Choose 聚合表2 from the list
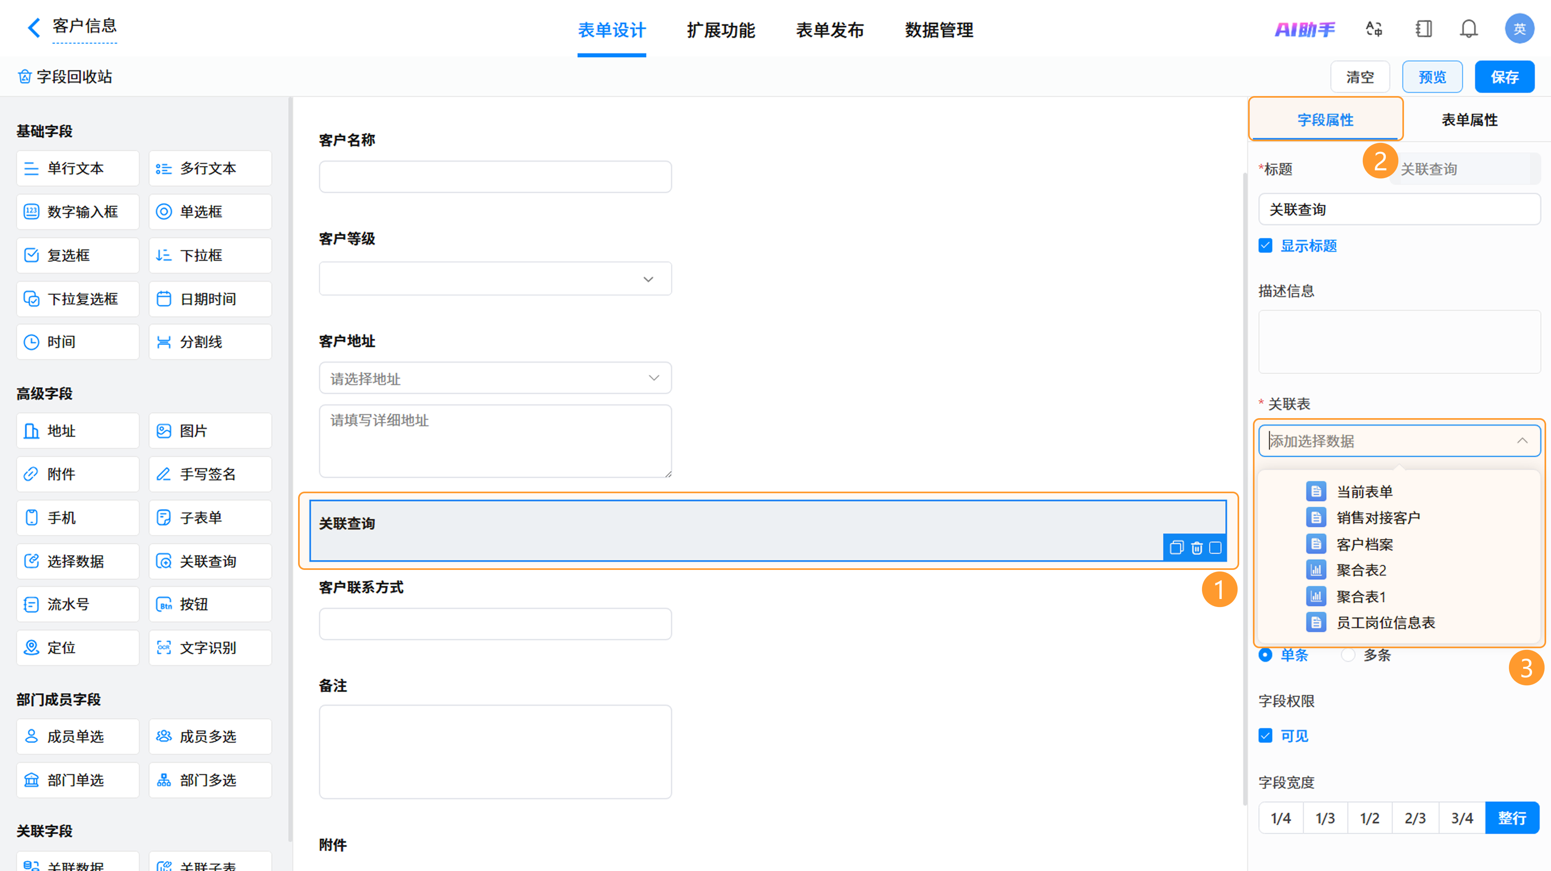 click(x=1361, y=570)
